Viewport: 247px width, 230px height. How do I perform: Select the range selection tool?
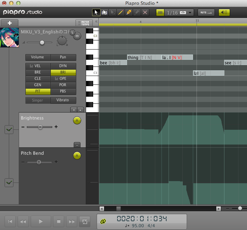[104, 13]
